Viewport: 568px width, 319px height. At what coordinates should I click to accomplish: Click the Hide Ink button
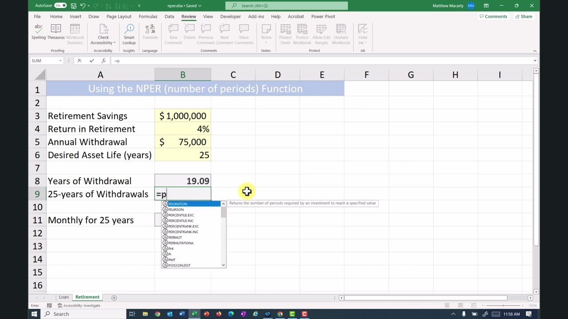coord(363,34)
